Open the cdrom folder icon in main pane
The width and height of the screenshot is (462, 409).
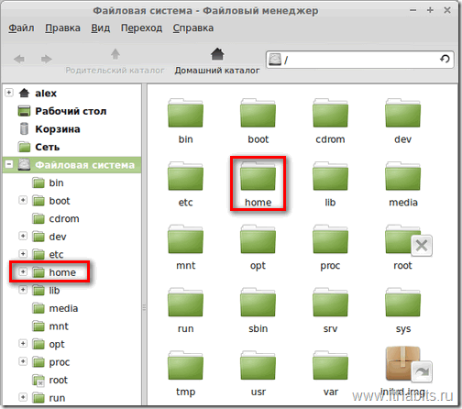click(330, 113)
